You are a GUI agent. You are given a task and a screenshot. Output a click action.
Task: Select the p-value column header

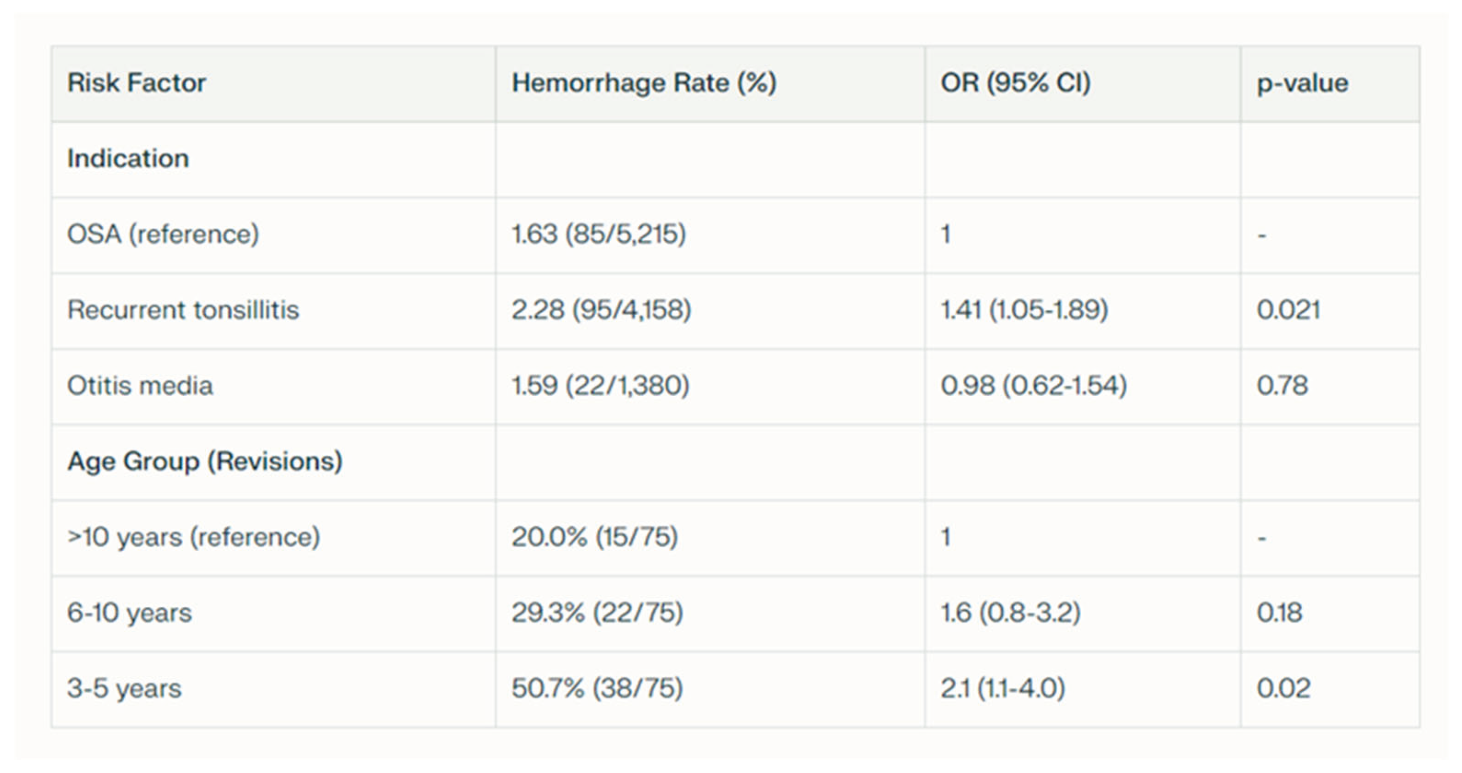click(x=1302, y=83)
